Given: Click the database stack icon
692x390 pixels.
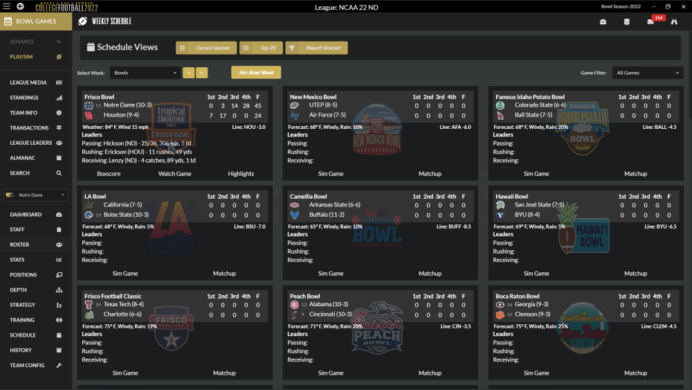Looking at the screenshot, I should [x=627, y=21].
